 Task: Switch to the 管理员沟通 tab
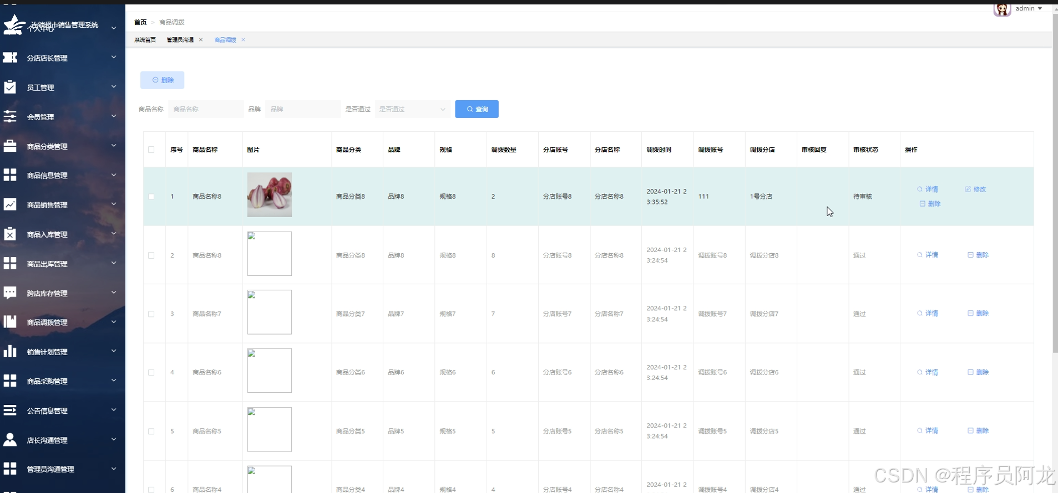click(x=180, y=40)
